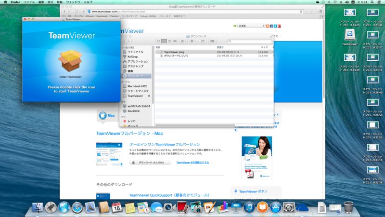Switch Finder to Cover Flow view
The height and width of the screenshot is (217, 385).
coord(175,41)
